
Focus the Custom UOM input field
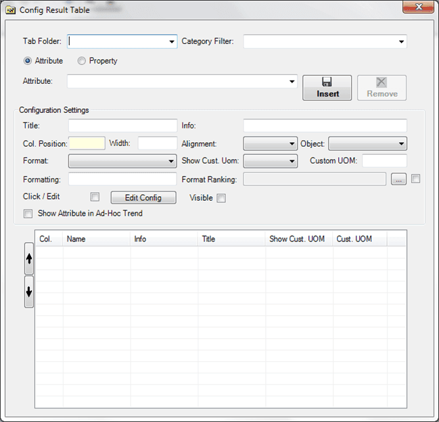pos(384,161)
